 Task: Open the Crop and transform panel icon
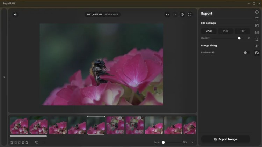tap(257, 25)
